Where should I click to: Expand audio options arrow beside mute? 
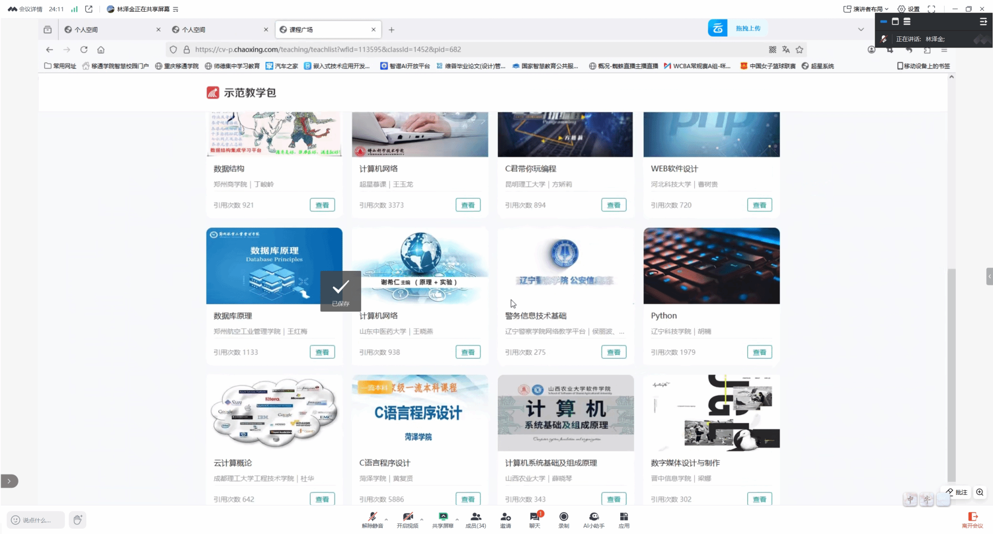pyautogui.click(x=386, y=519)
